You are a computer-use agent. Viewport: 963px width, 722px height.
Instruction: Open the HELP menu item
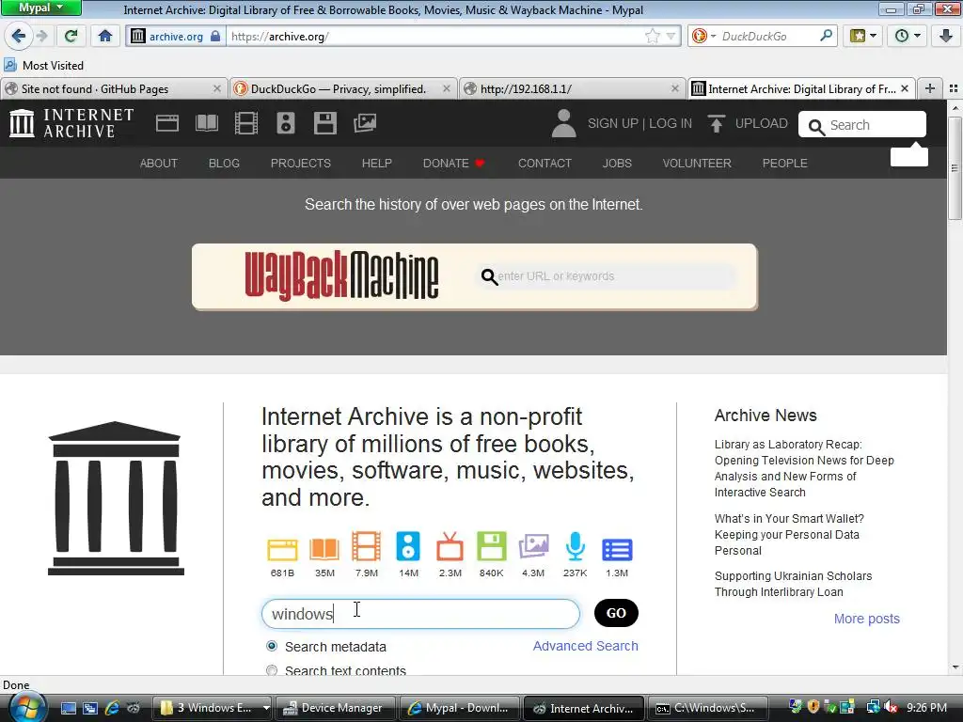[376, 164]
